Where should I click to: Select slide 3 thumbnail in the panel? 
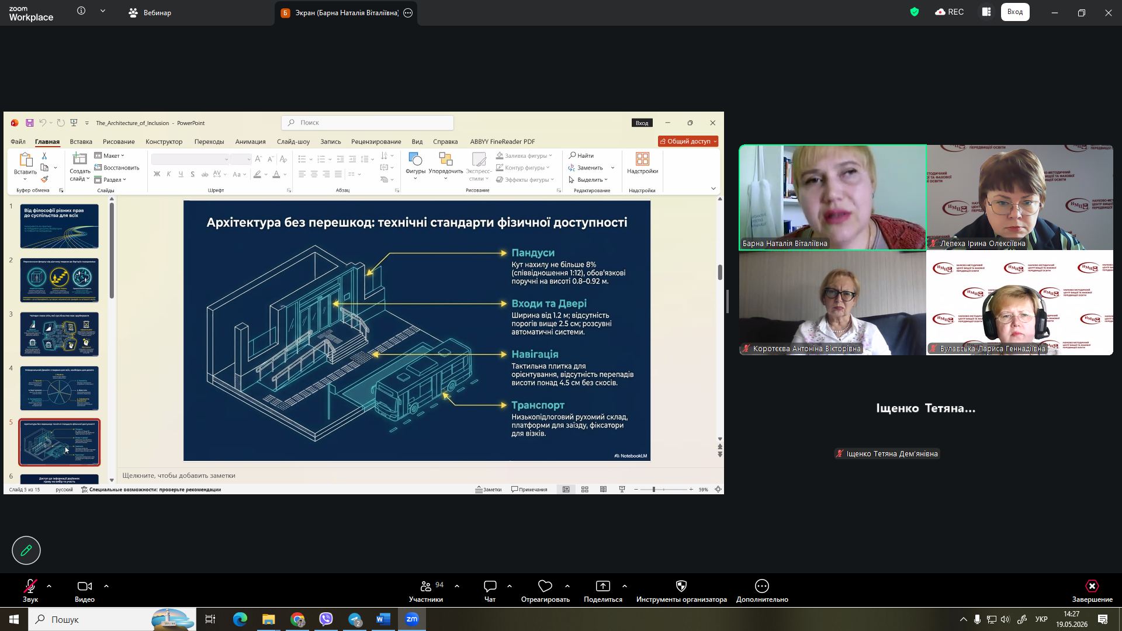pyautogui.click(x=60, y=334)
